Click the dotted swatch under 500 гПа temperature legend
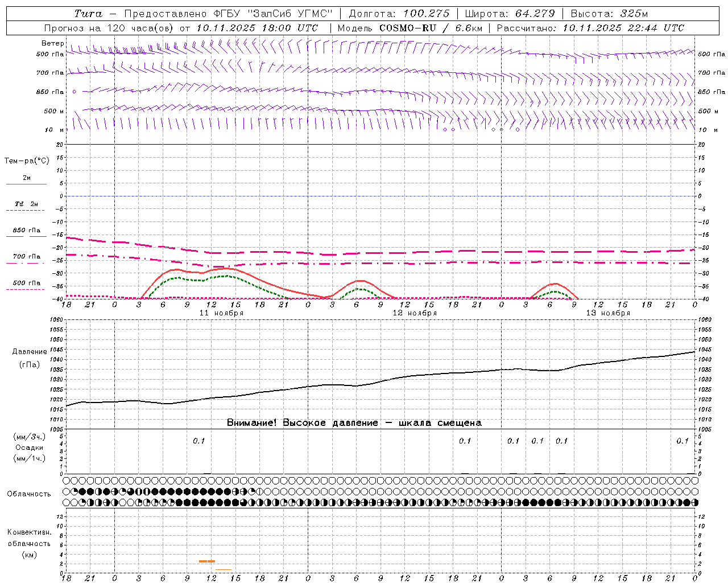Screen dimensions: 728x583 click(x=26, y=289)
